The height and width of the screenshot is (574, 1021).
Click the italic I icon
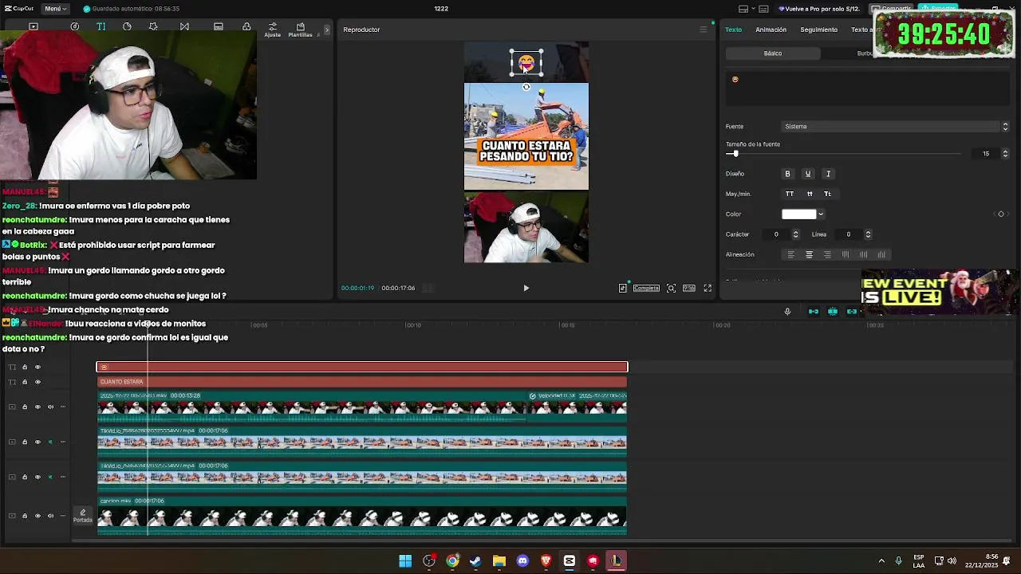(828, 174)
